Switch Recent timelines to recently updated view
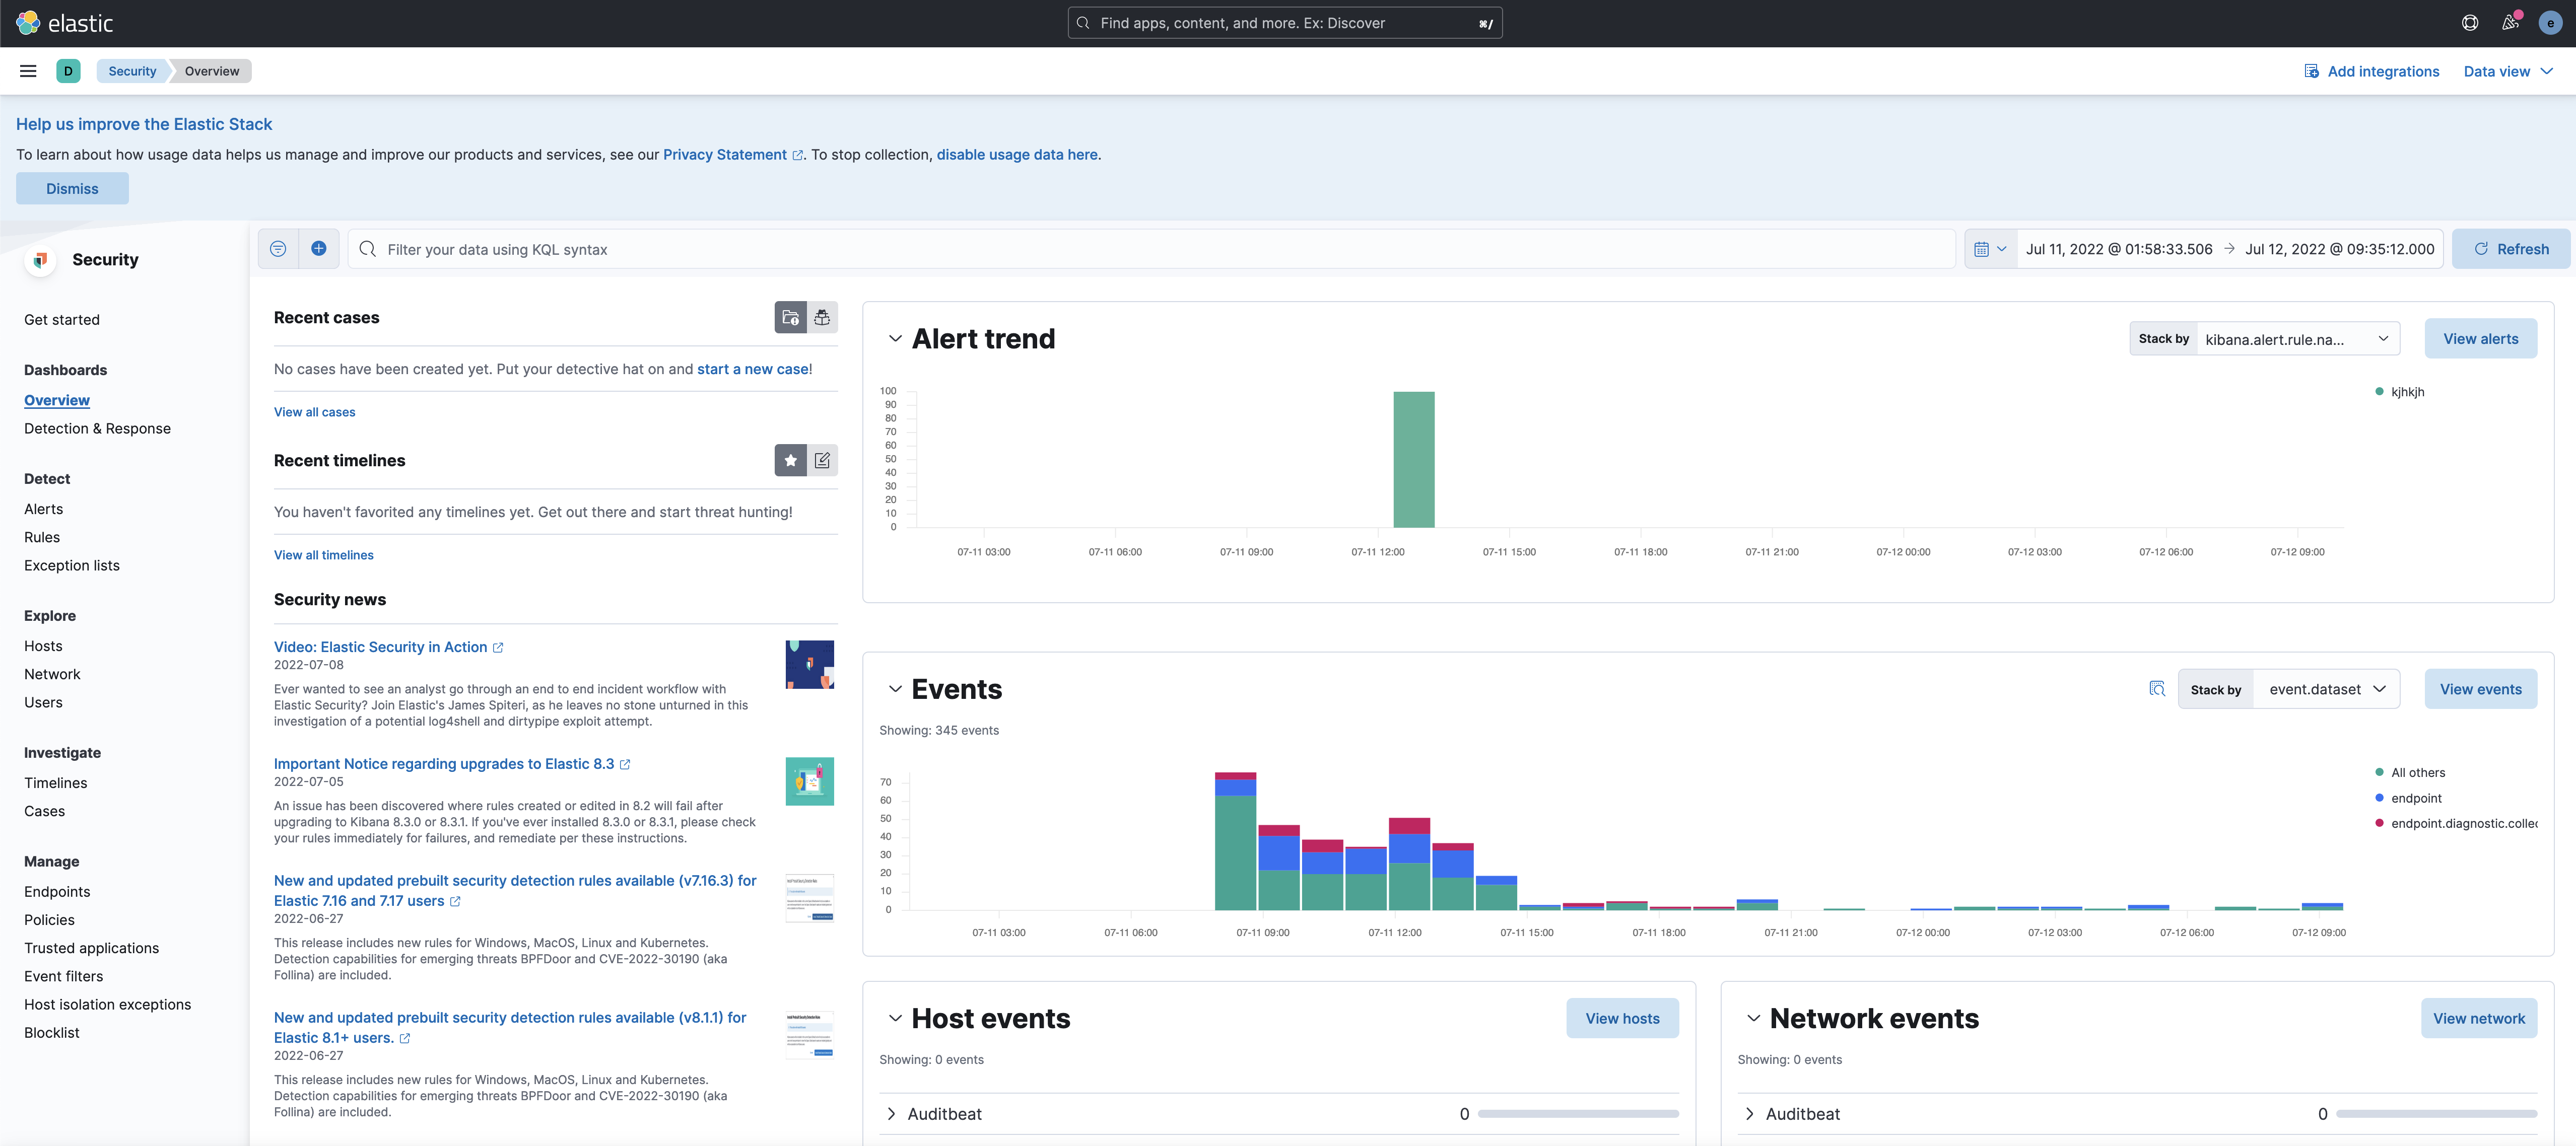 (x=822, y=460)
